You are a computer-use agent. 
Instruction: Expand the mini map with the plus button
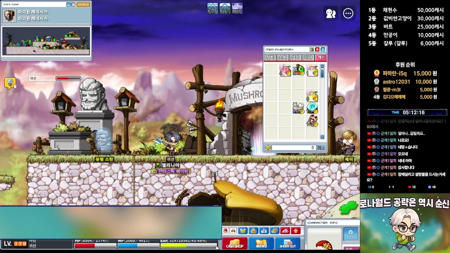pos(73,5)
